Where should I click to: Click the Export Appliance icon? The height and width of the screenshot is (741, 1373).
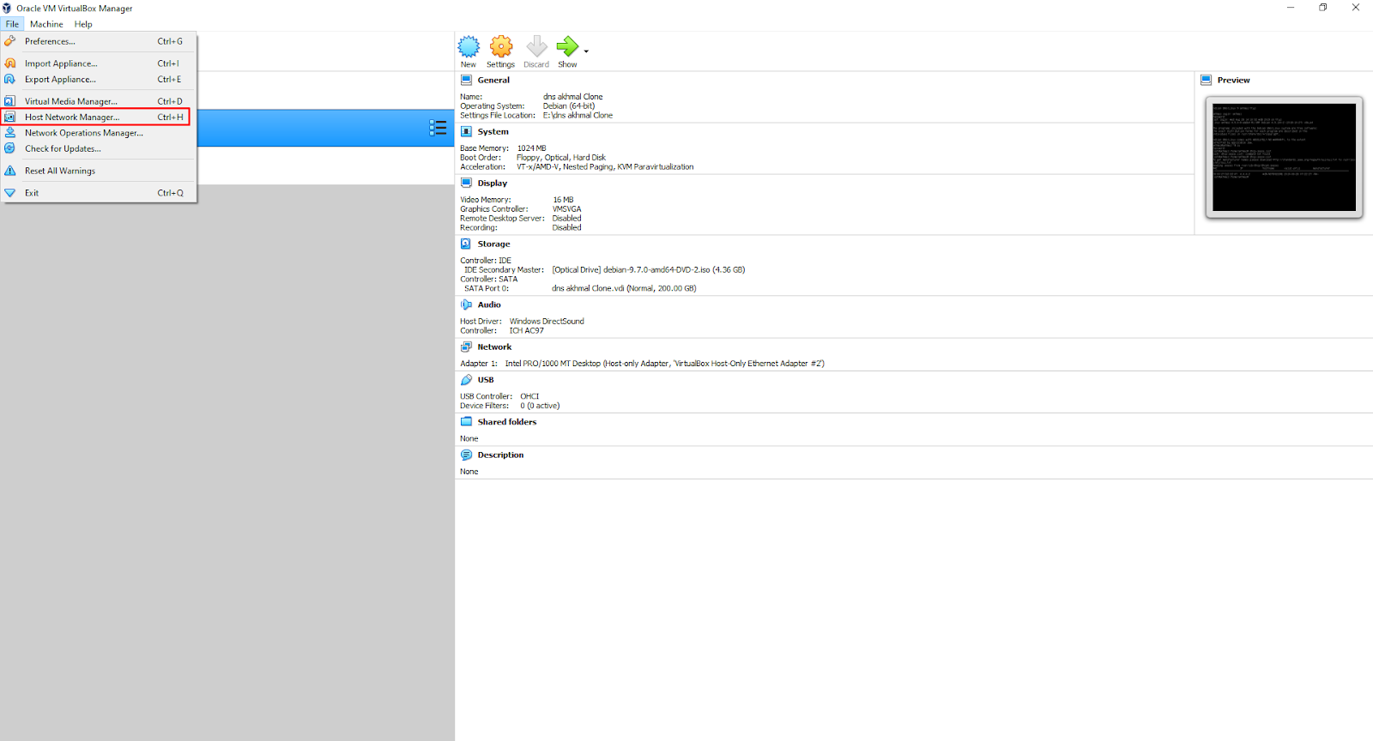tap(10, 79)
